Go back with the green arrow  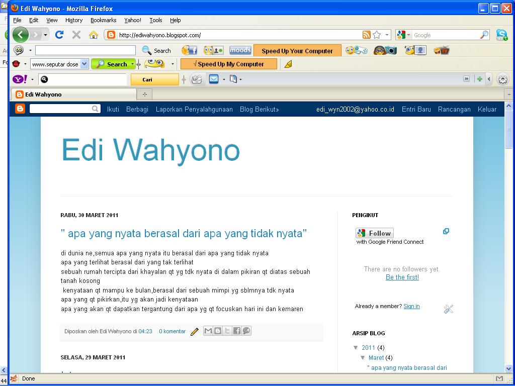click(x=20, y=35)
